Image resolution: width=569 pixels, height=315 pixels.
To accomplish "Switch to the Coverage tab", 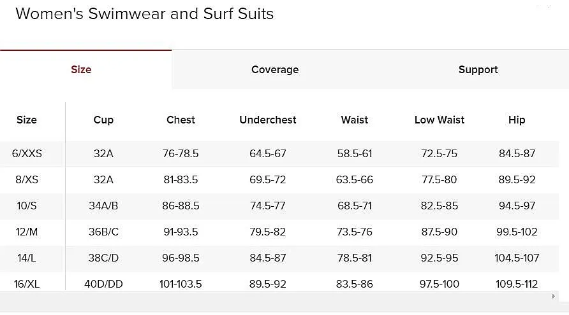I will 275,69.
